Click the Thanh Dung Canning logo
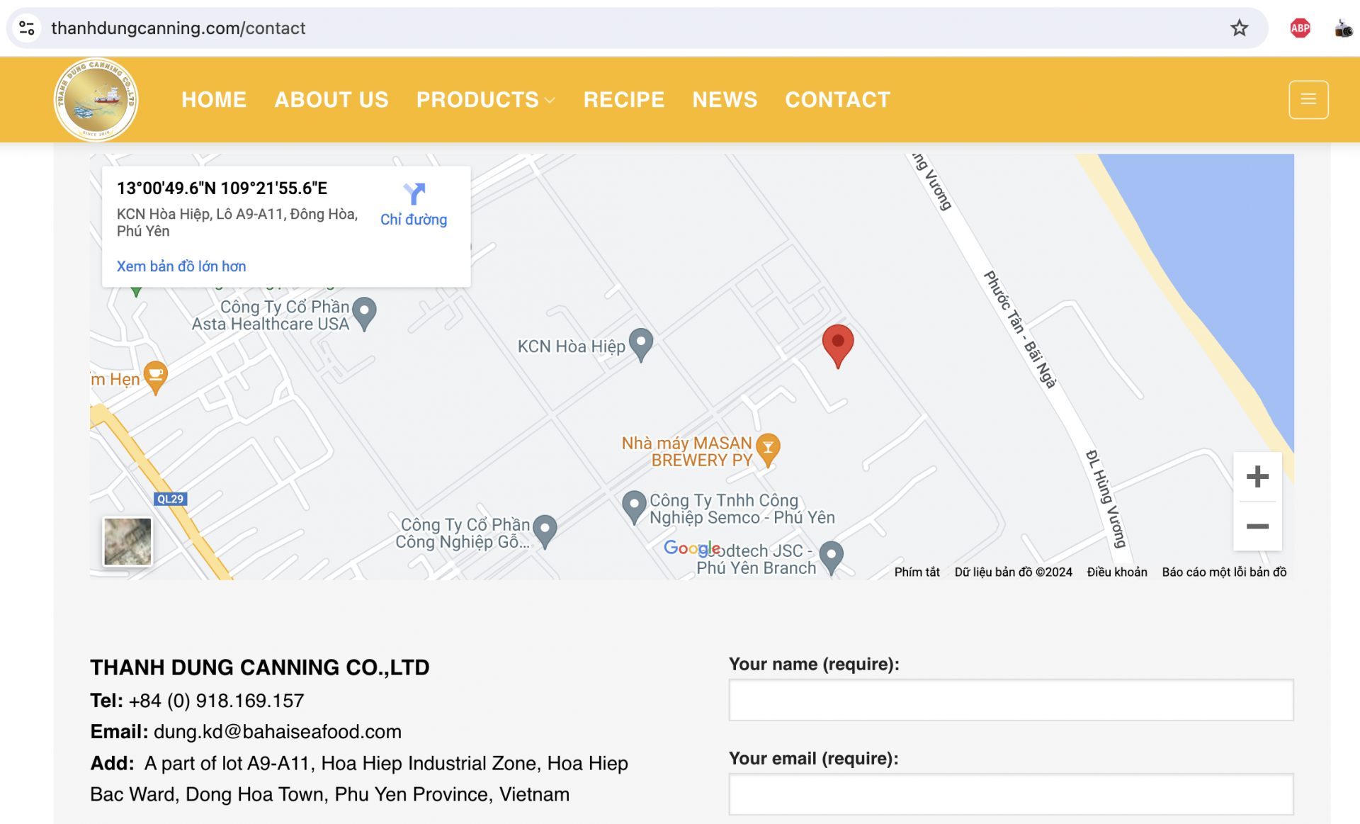Viewport: 1360px width, 824px height. tap(96, 100)
